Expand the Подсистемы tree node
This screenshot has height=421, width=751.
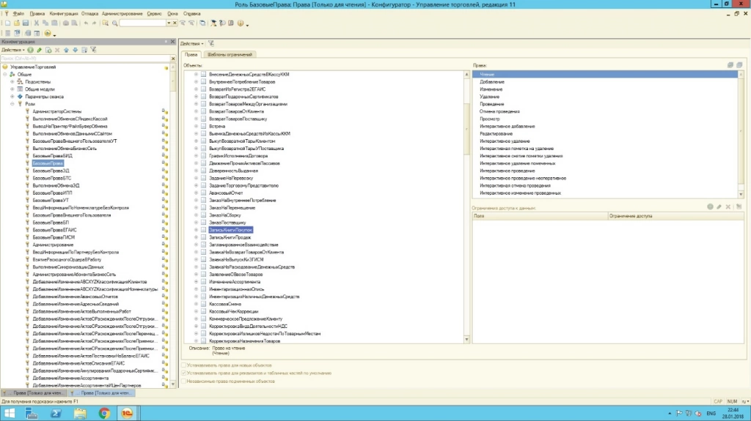click(x=12, y=82)
